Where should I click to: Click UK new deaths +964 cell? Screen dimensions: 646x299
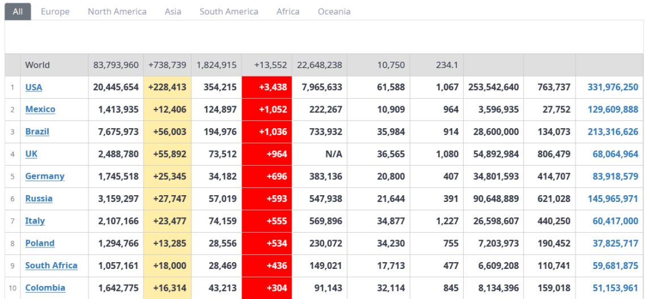267,154
